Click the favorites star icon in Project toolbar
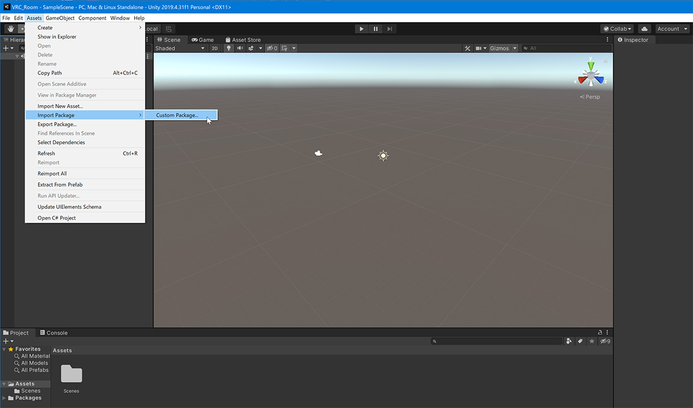The image size is (693, 408). pos(592,341)
